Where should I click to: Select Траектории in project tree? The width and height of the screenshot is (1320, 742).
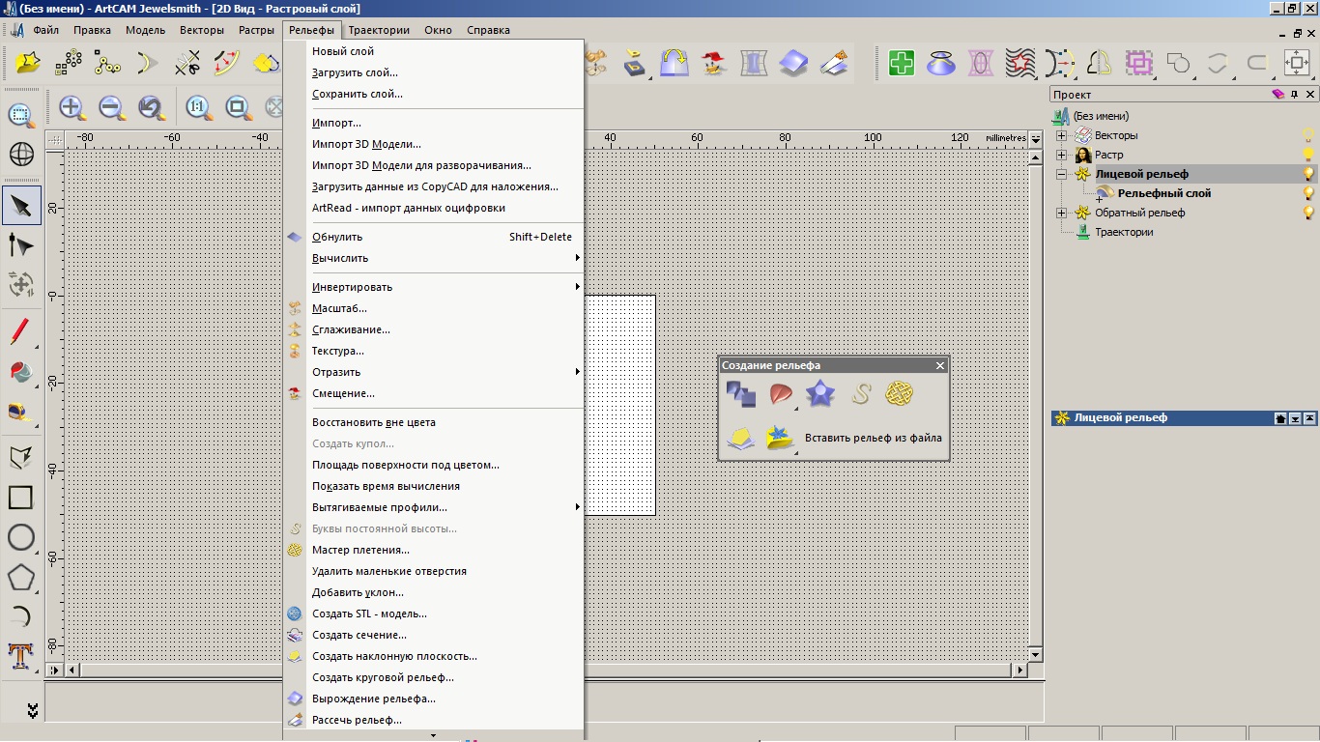(1124, 232)
